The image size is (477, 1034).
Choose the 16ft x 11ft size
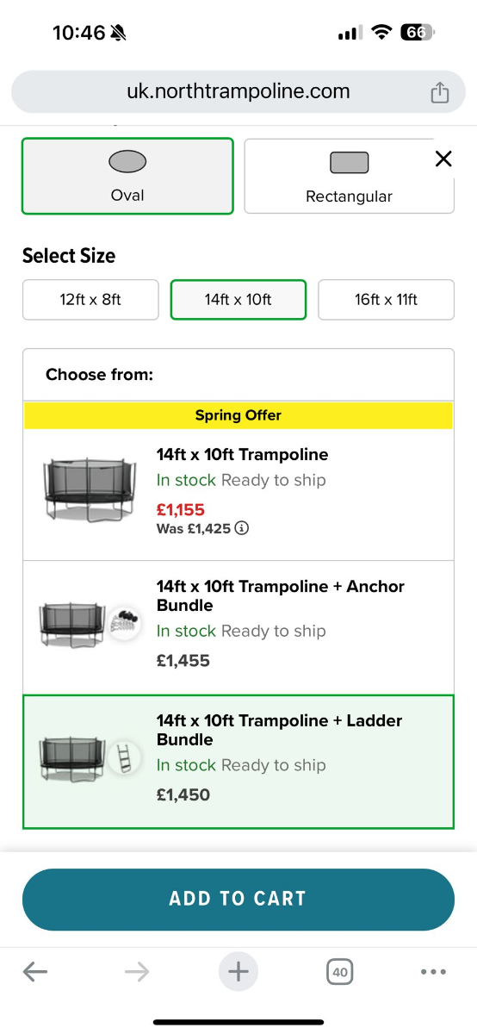(386, 300)
